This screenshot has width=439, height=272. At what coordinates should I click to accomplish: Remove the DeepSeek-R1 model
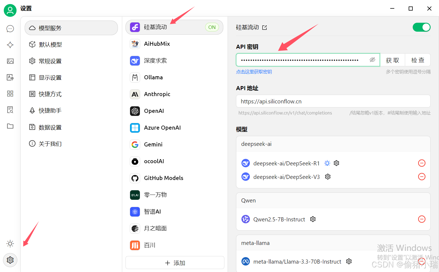point(422,163)
